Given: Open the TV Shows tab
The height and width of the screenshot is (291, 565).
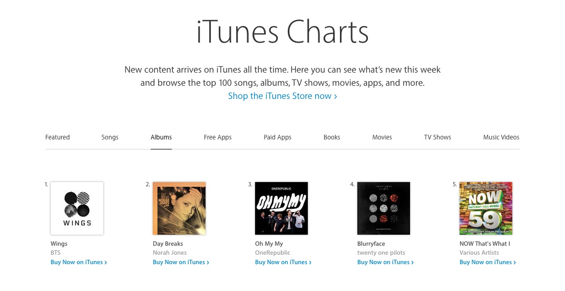Looking at the screenshot, I should tap(437, 137).
